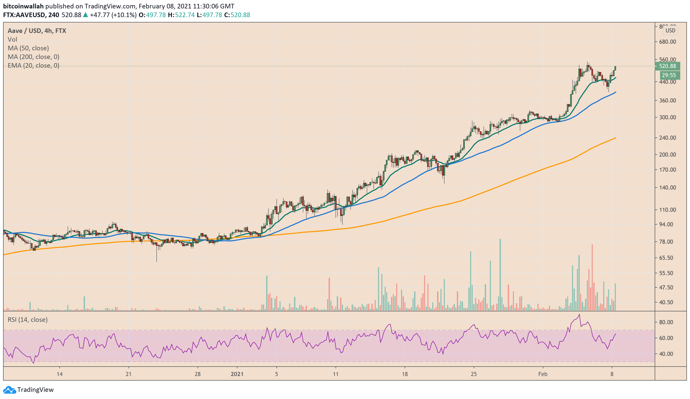
Task: Select the current price label 520.88
Action: (x=667, y=66)
